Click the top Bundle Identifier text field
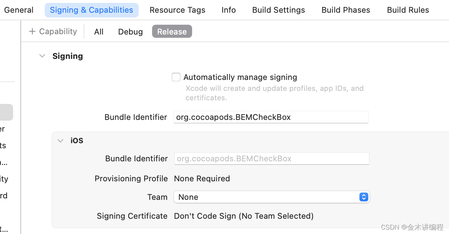The width and height of the screenshot is (449, 234). [x=271, y=117]
